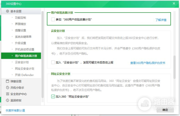Screen dimensions: 180x116
Task: Click the 云安全计划 section heading
Action: click(x=58, y=31)
